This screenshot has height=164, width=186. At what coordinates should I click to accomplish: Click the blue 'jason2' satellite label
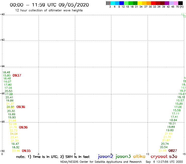[106, 156]
